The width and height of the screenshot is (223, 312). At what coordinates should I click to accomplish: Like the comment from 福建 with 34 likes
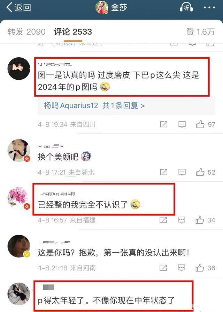point(205,220)
